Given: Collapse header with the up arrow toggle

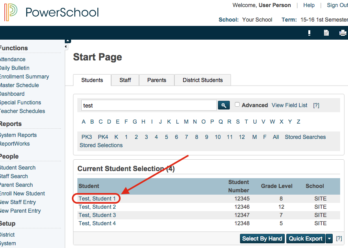Looking at the screenshot, I should pyautogui.click(x=68, y=41).
